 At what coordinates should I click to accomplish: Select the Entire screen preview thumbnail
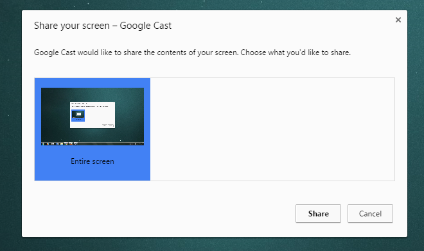tap(93, 117)
